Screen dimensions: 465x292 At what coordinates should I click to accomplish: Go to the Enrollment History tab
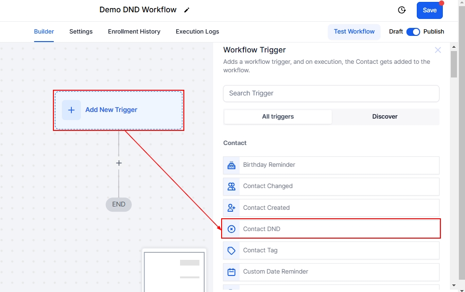134,32
